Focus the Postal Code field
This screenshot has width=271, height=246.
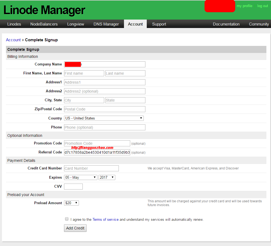pyautogui.click(x=104, y=109)
